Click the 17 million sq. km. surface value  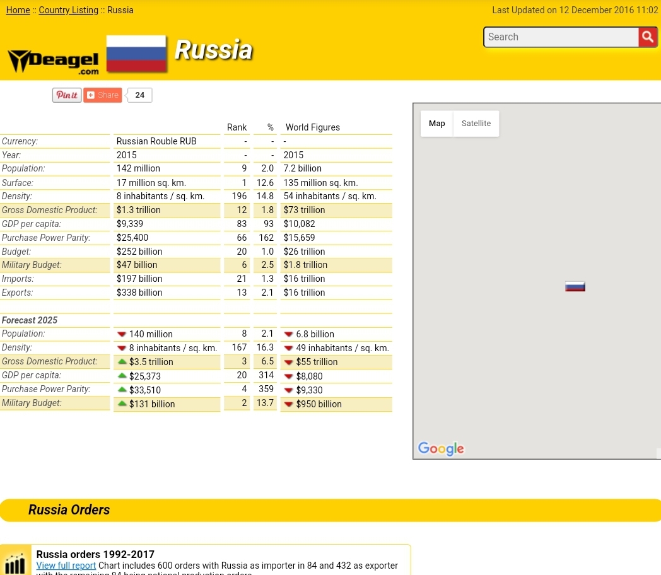(x=151, y=183)
